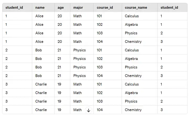Click the name column header
The height and width of the screenshot is (116, 189).
(40, 7)
